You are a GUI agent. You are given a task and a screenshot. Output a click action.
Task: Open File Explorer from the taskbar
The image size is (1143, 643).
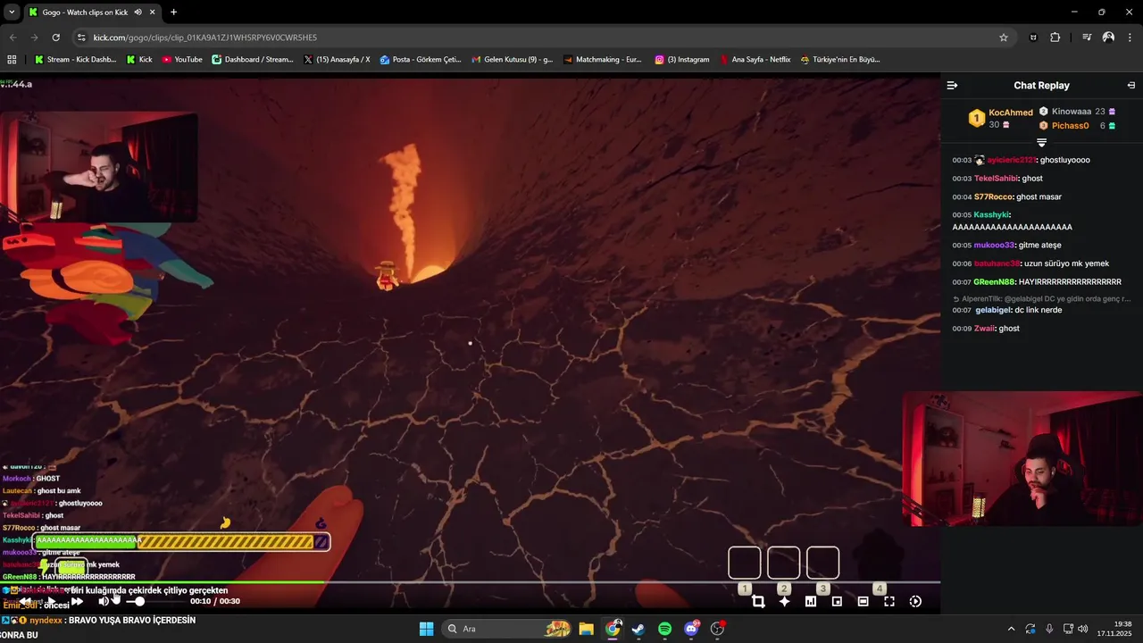[x=586, y=629]
